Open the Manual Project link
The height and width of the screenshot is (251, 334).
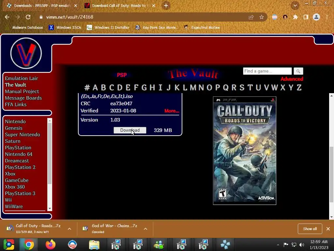click(22, 92)
